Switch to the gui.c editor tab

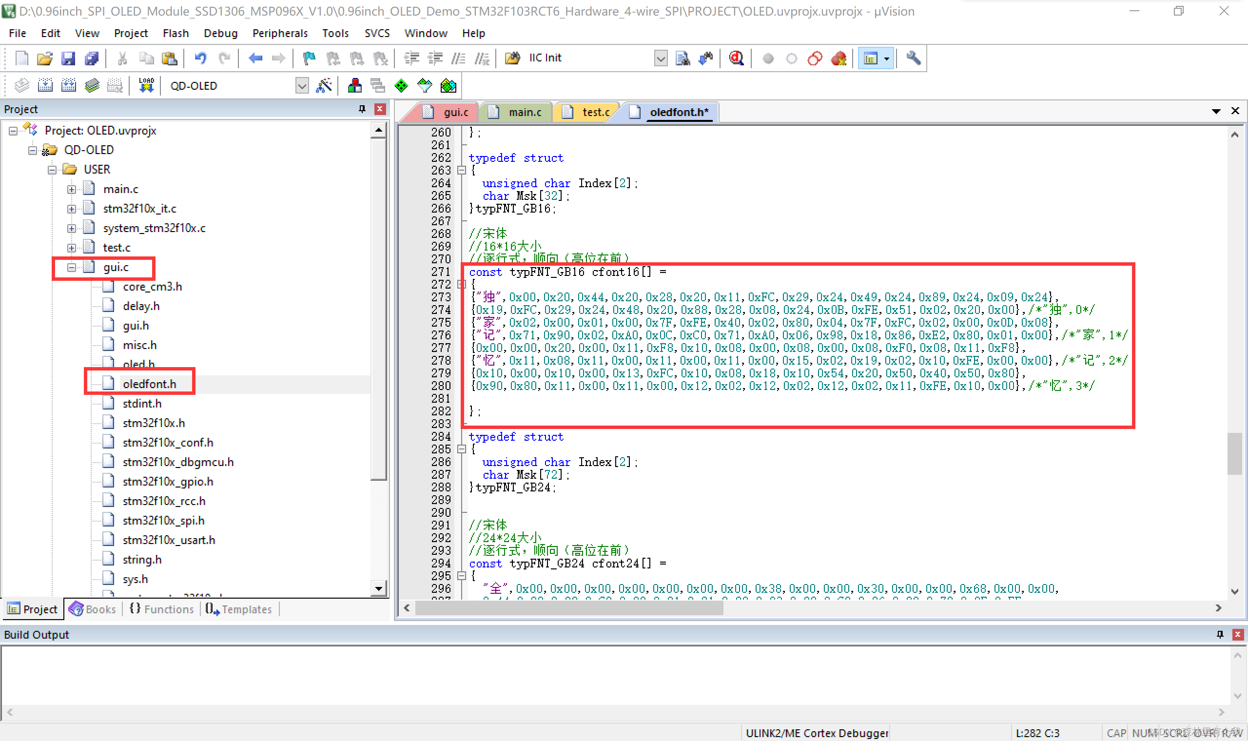[x=448, y=112]
